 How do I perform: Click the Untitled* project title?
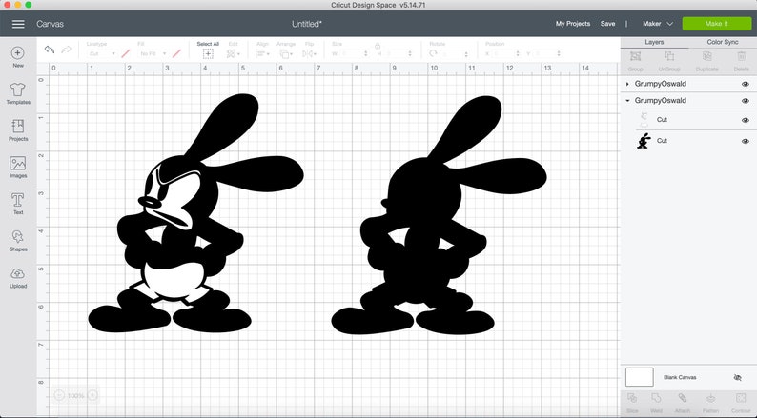point(307,24)
